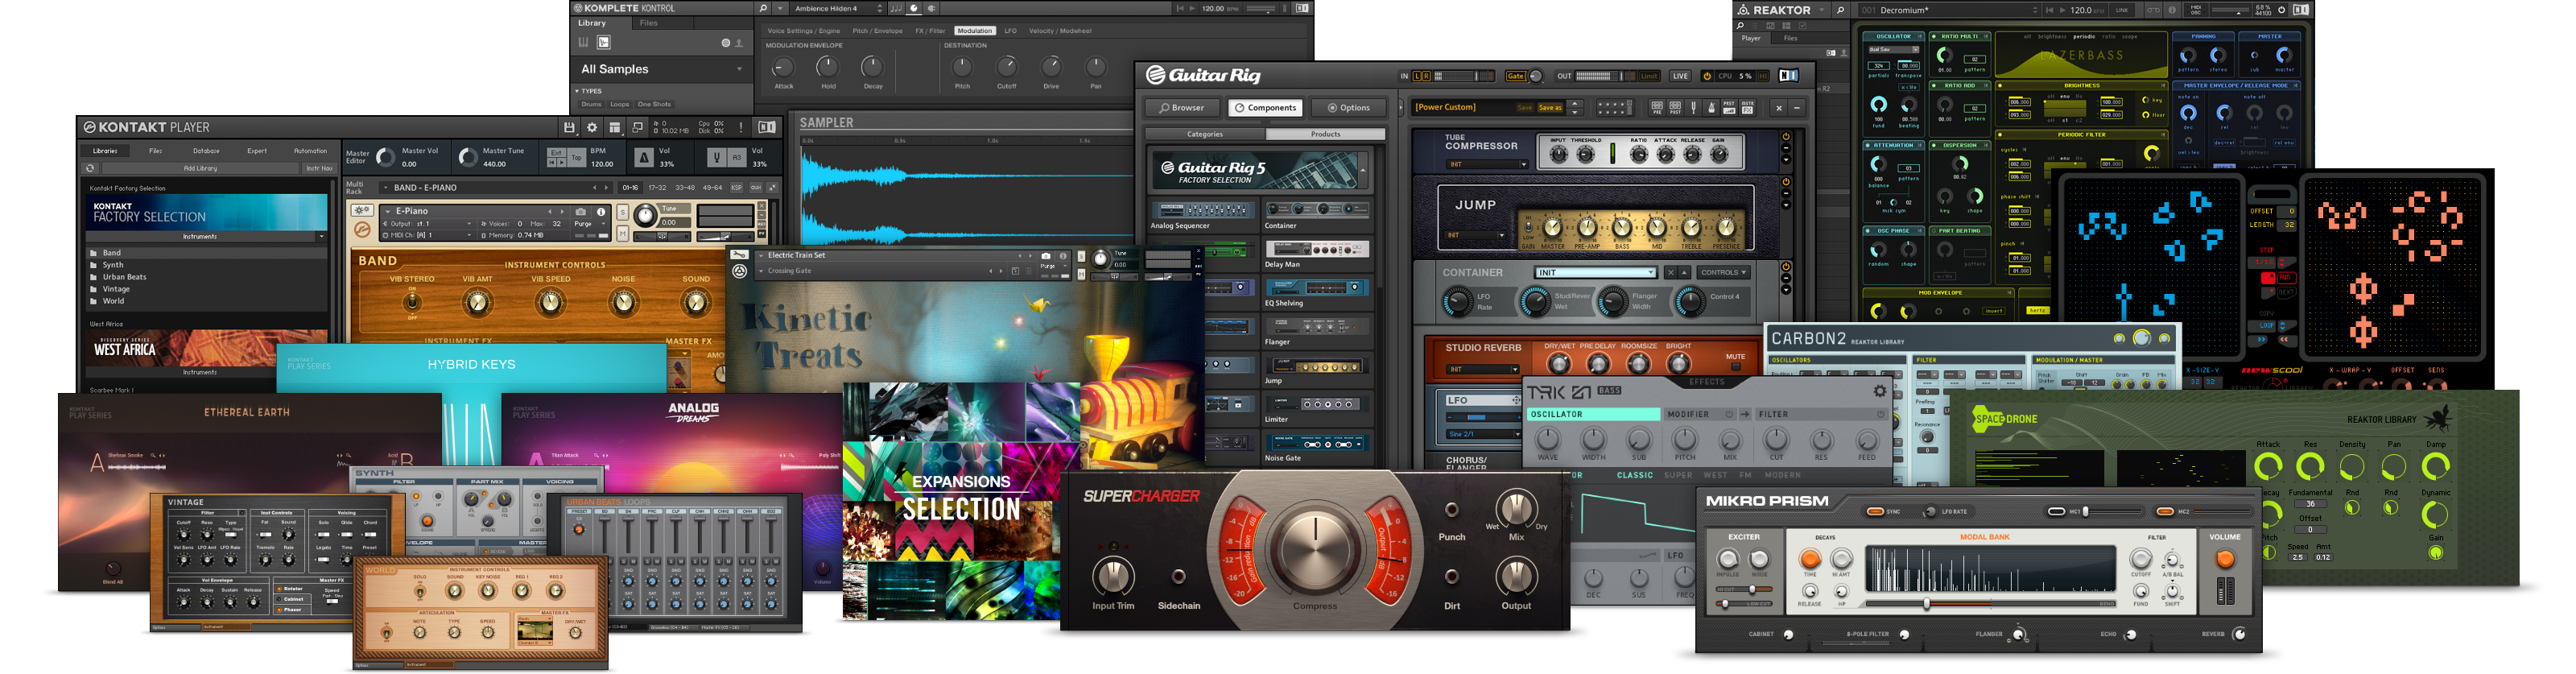Click the MSTR FX icon in Guitar Rig

[x=1747, y=107]
